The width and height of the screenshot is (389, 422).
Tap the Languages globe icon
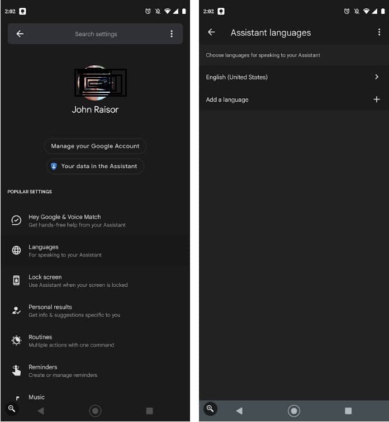[16, 250]
